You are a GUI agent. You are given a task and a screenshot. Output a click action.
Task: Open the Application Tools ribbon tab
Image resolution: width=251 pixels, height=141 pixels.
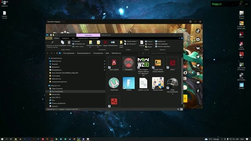(x=88, y=38)
